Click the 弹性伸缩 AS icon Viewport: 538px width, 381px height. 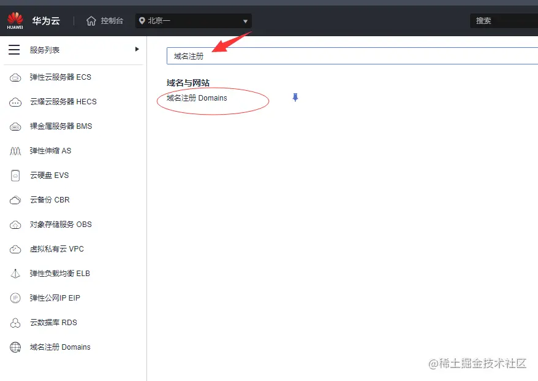[x=15, y=151]
